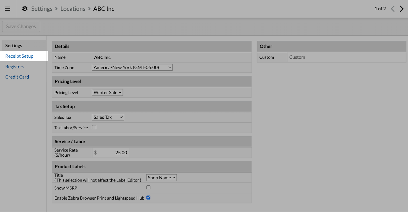Image resolution: width=408 pixels, height=212 pixels.
Task: Click the Service Rate input field
Action: (113, 153)
